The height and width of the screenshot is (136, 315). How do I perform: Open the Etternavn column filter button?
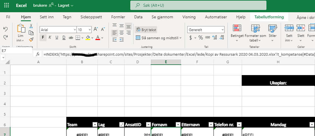(211, 125)
